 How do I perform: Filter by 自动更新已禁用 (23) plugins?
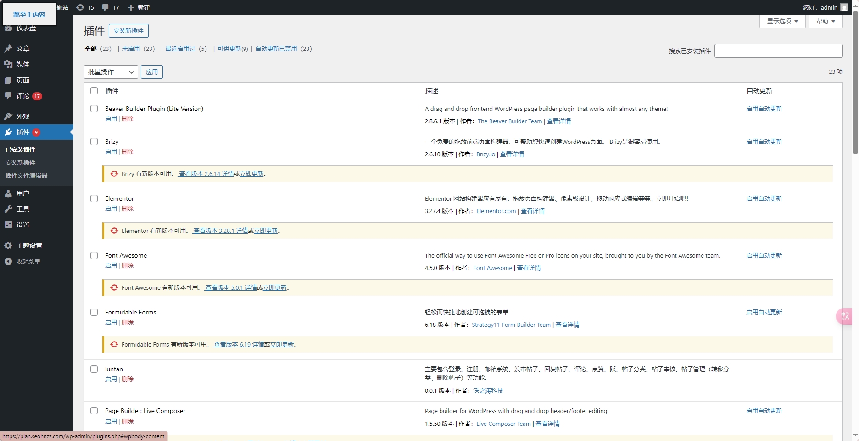(x=283, y=49)
